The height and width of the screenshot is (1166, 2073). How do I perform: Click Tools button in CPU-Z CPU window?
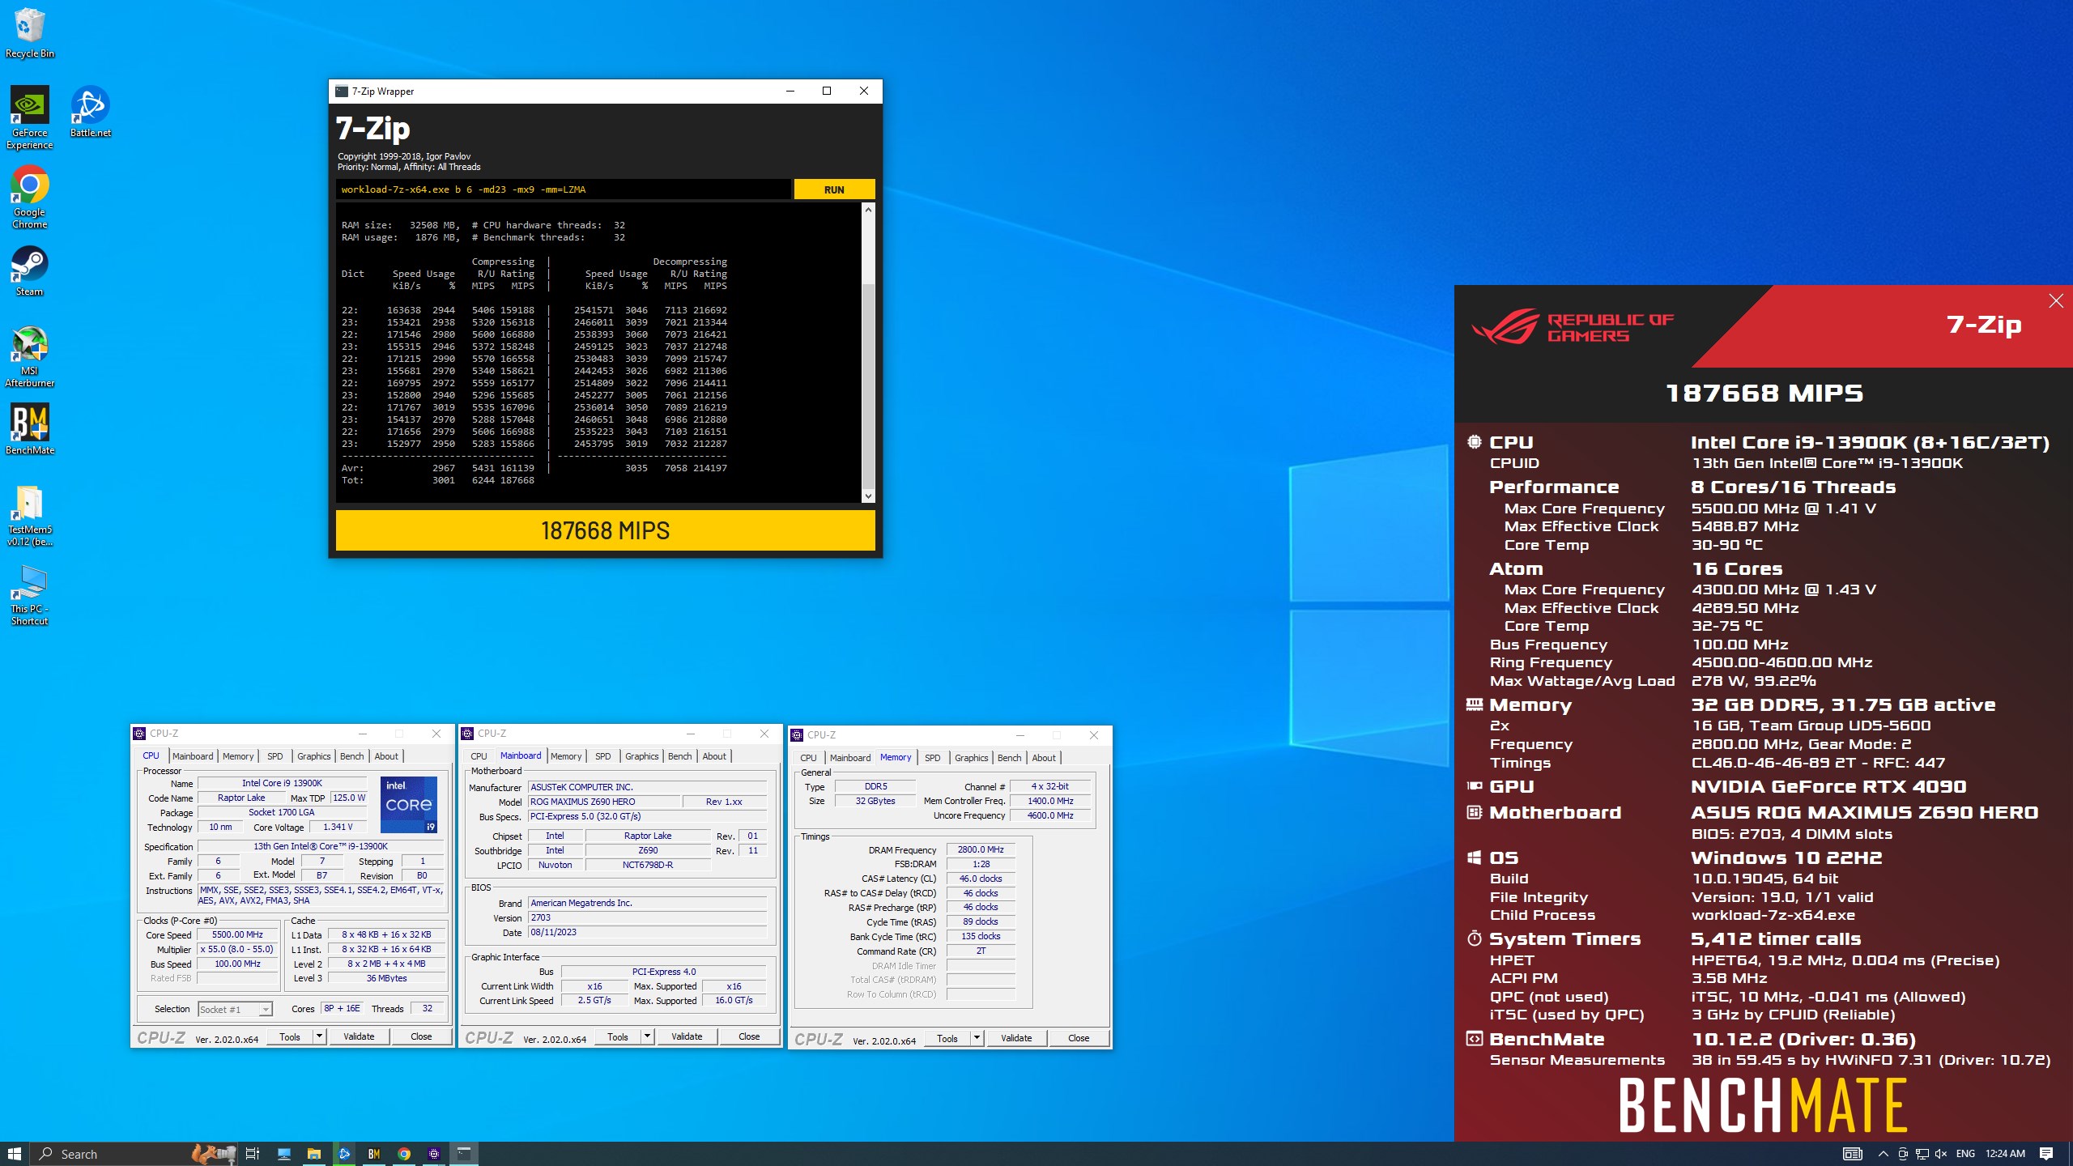(290, 1036)
